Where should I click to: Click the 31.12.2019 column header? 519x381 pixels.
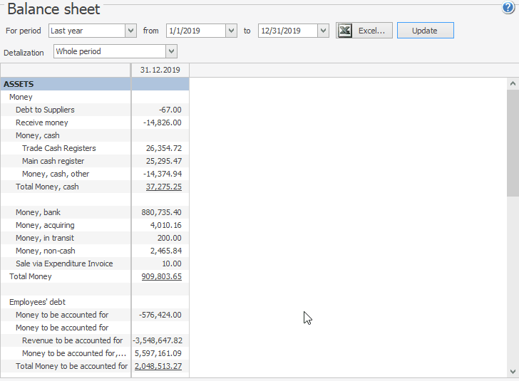click(x=160, y=70)
